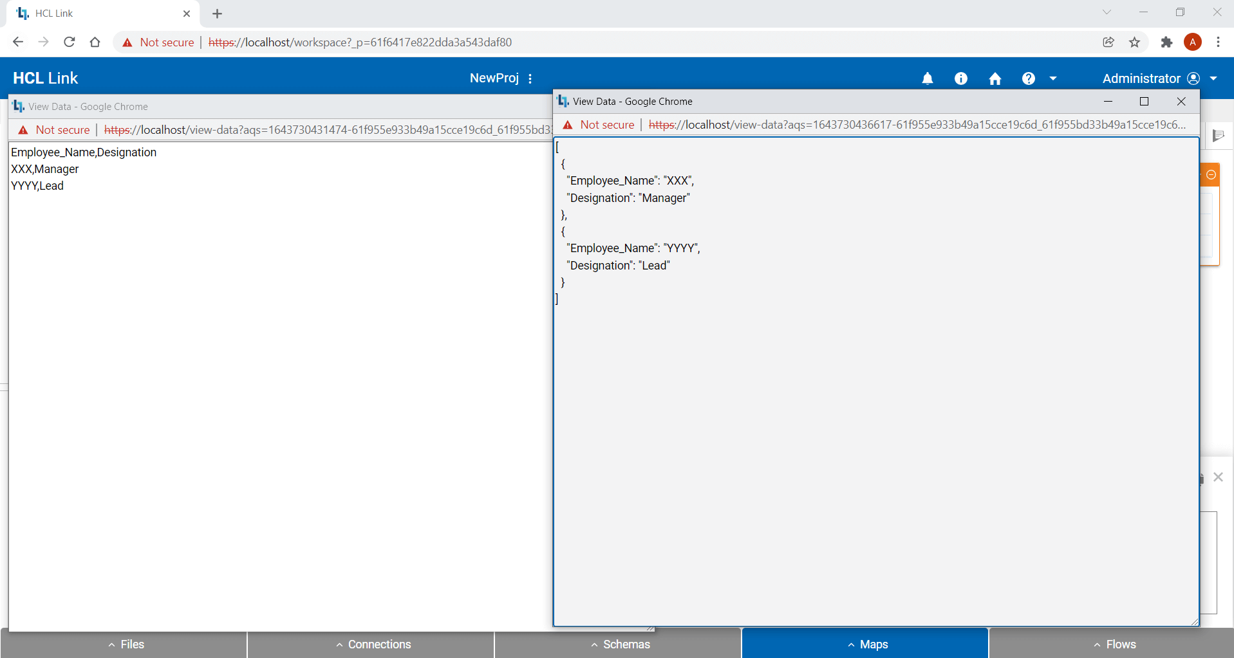
Task: Click the bookmark star in the address bar
Action: (x=1135, y=42)
